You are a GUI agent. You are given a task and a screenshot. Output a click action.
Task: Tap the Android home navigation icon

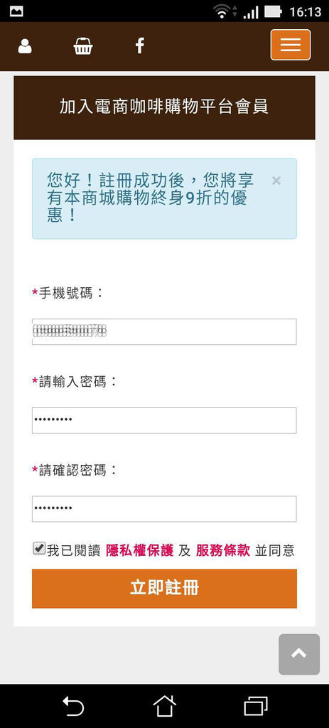165,706
